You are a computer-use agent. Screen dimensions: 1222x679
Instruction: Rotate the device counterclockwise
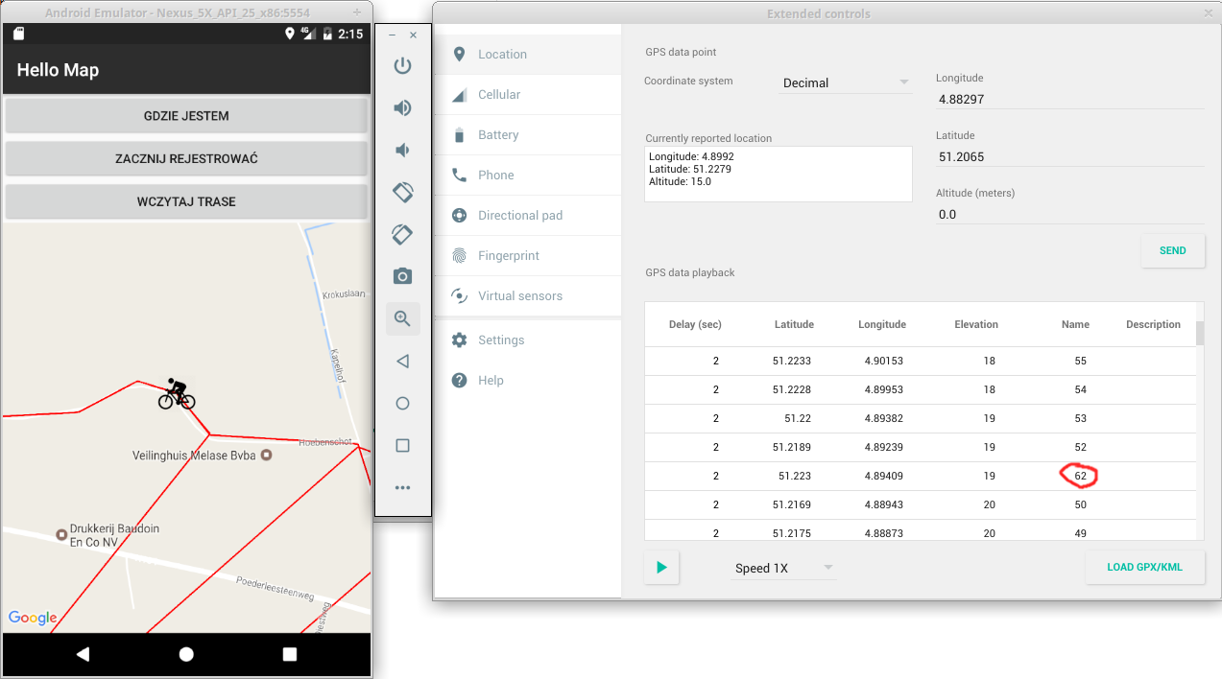(402, 192)
